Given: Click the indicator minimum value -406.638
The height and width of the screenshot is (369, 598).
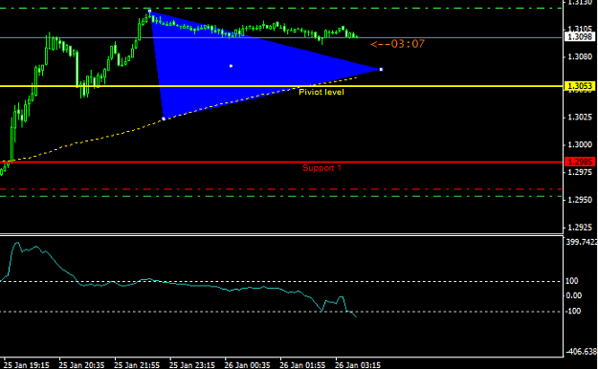Looking at the screenshot, I should [581, 352].
